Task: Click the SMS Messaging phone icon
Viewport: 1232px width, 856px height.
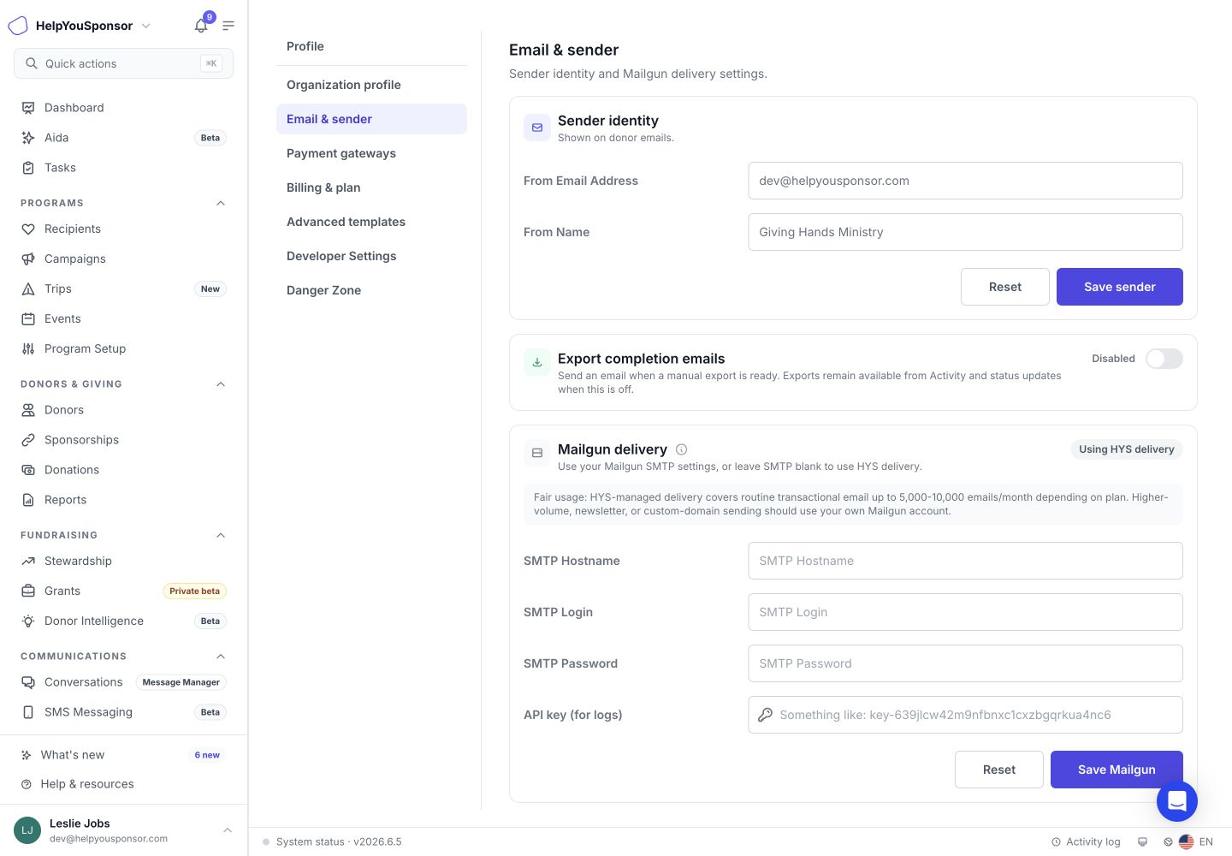Action: point(28,712)
